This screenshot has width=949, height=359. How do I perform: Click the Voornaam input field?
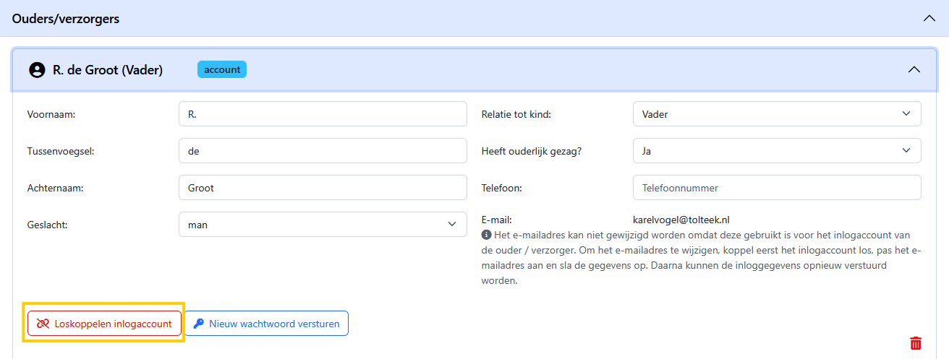click(323, 114)
